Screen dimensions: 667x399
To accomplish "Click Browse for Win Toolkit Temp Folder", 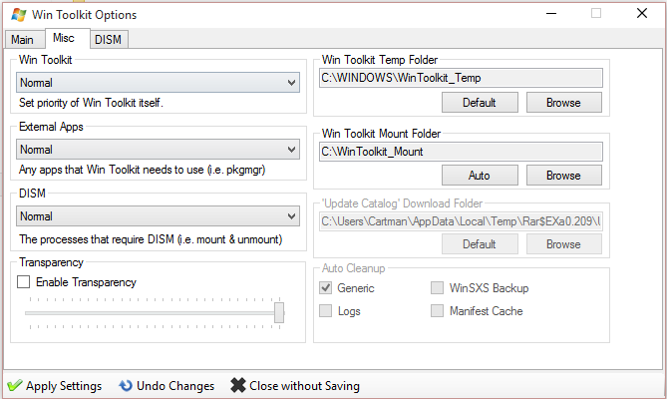I will pos(564,103).
